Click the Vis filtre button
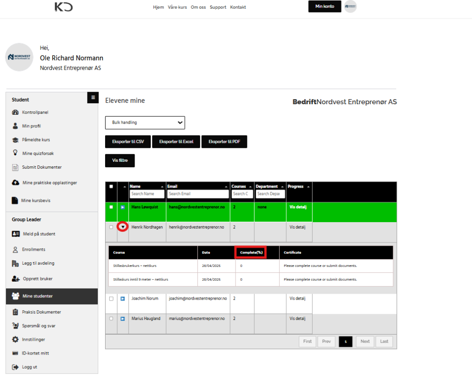472x378 pixels. (120, 160)
